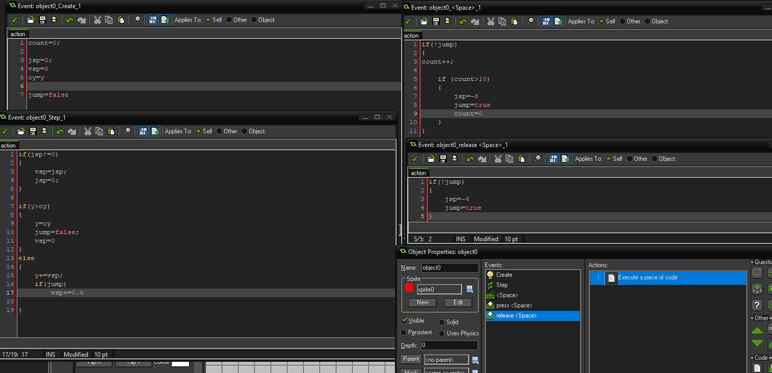Click the Execute a piece of code action icon
This screenshot has height=373, width=772.
610,278
